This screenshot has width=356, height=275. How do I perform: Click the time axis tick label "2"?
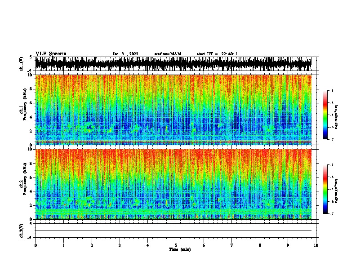[92, 245]
